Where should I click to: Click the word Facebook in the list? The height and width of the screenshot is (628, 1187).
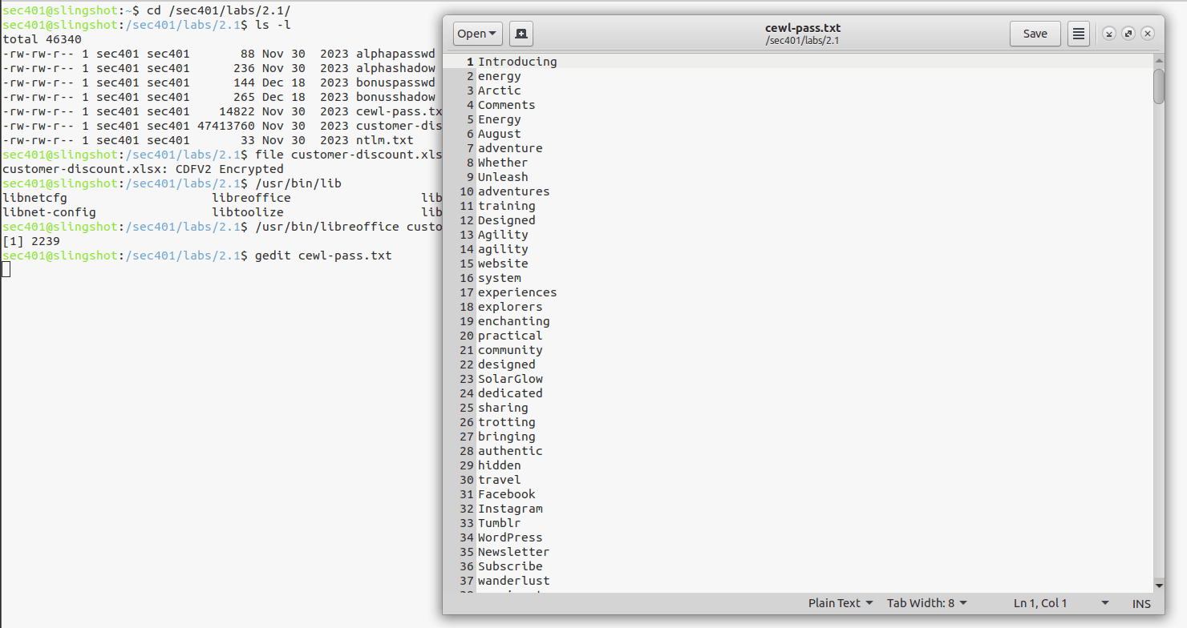[x=506, y=493]
